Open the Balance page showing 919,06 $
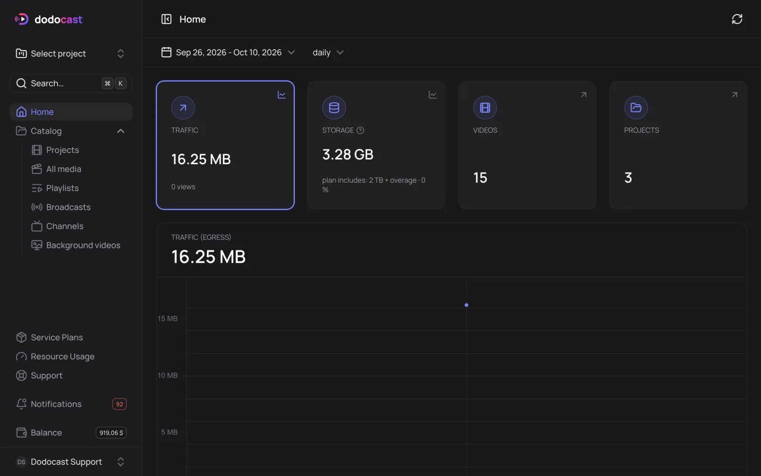This screenshot has height=476, width=761. pos(71,433)
